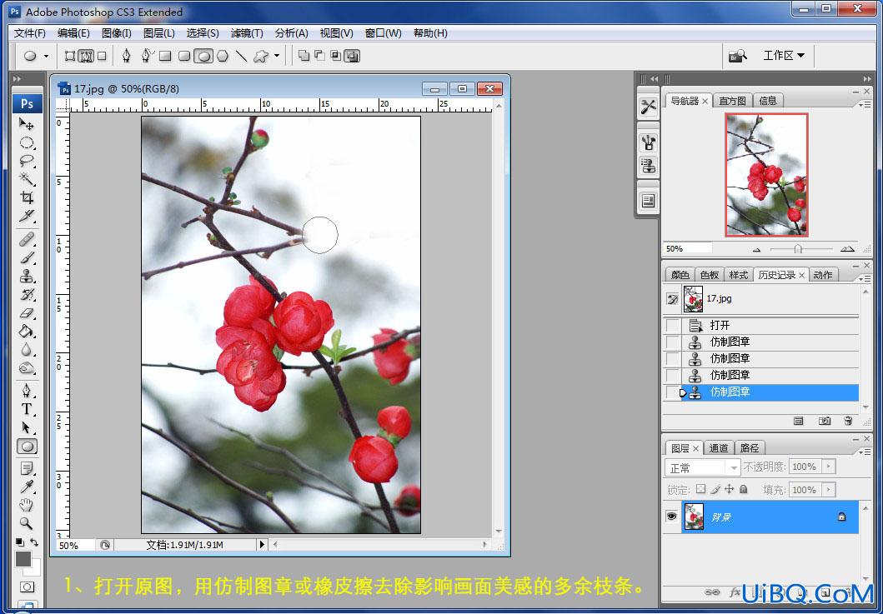Screen dimensions: 883x614
Task: Open the tool preset picker dropdown arrow
Action: point(46,56)
